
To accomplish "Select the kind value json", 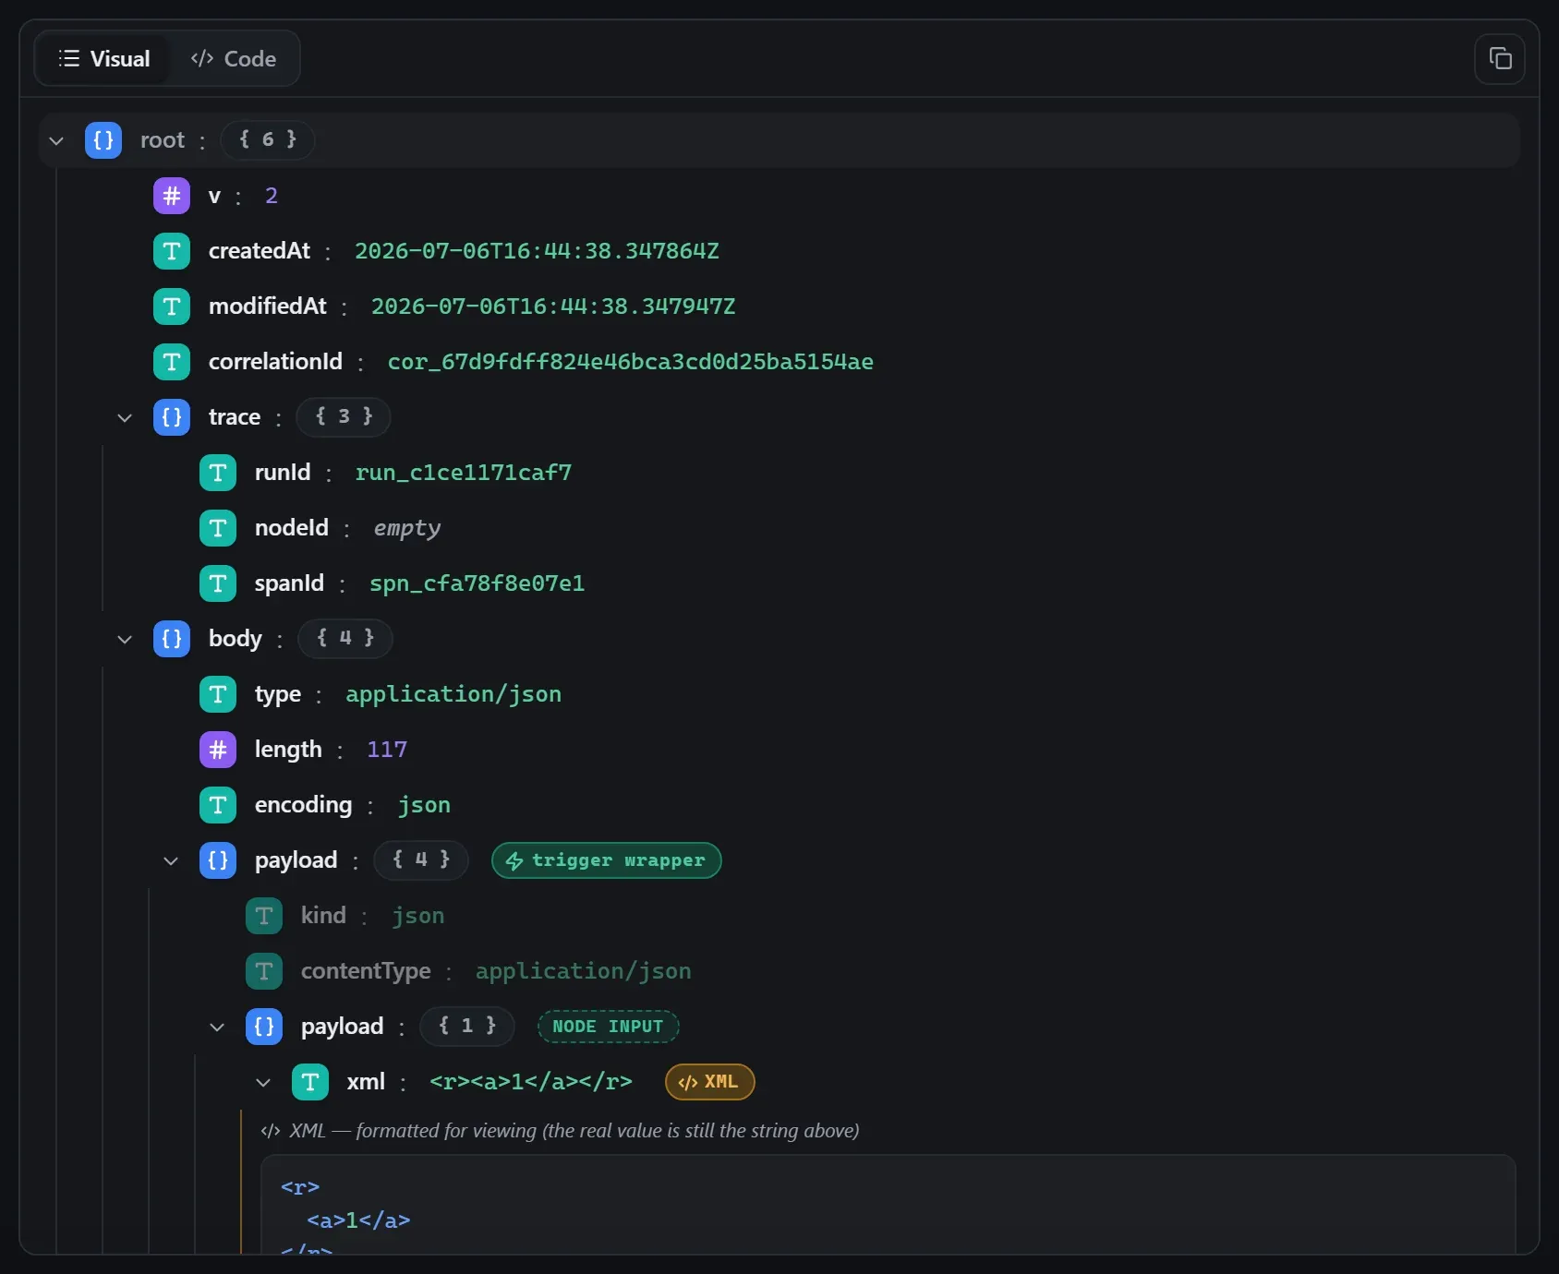I will tap(417, 916).
